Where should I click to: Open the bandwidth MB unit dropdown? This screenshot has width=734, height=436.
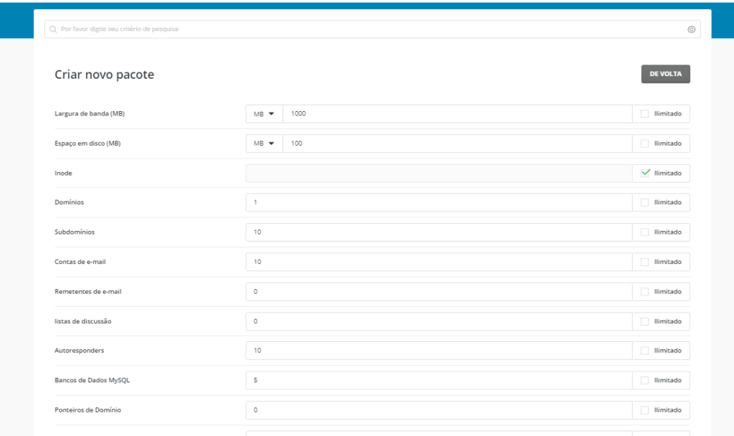click(x=264, y=114)
